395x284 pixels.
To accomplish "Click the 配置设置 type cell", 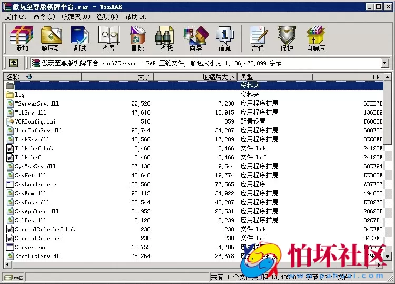I will [x=253, y=121].
